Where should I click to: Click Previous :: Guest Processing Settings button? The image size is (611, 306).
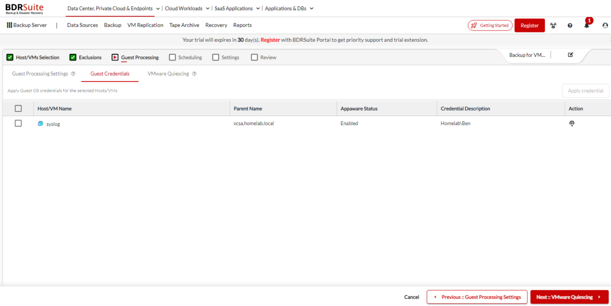[477, 297]
